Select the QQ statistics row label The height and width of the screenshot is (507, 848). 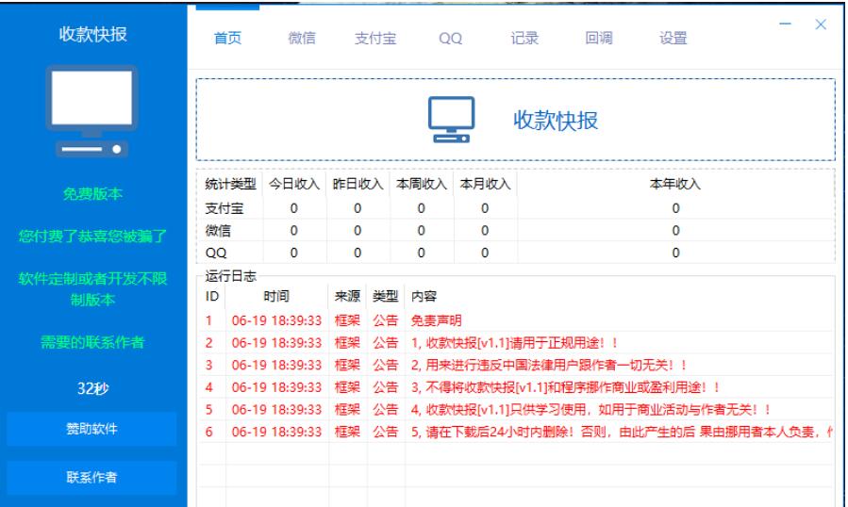[216, 253]
